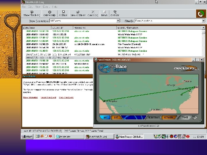Image resolution: width=207 pixels, height=155 pixels.
Task: Click the NeoWatch logo at toolbar right
Action: [x=200, y=14]
